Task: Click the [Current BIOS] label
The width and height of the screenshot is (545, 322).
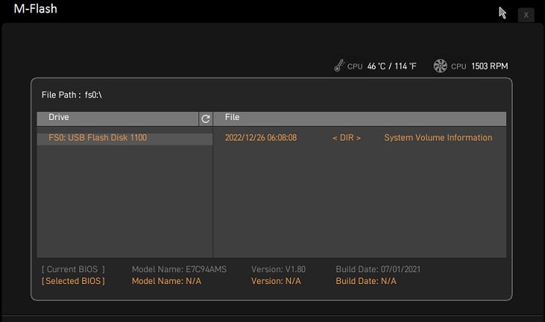Action: click(73, 269)
